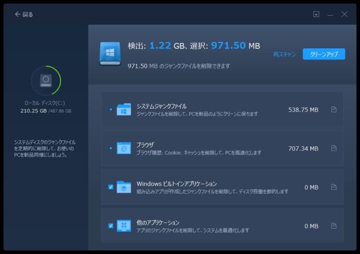The image size is (360, 254).
Task: Click the browser folder icon
Action: pos(124,148)
